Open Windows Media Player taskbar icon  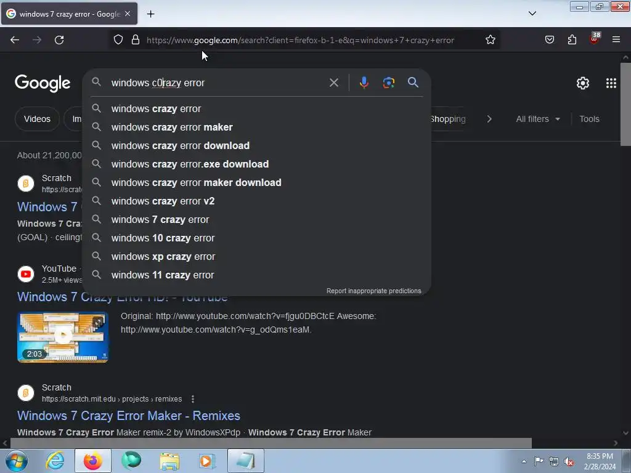(x=207, y=461)
